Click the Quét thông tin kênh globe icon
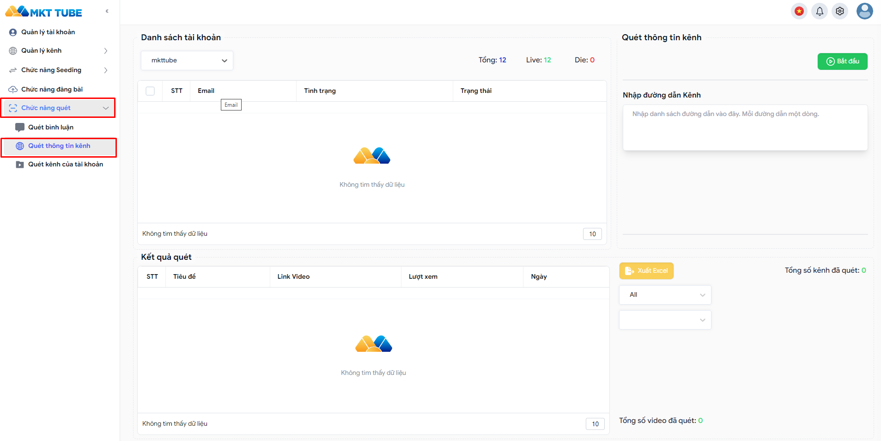The height and width of the screenshot is (441, 881). pos(20,146)
